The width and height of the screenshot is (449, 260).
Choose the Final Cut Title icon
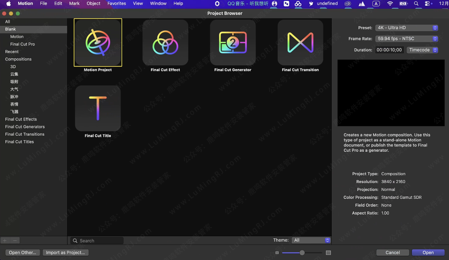[x=98, y=108]
